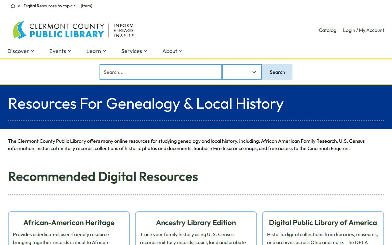Expand the Discover menu
The width and height of the screenshot is (392, 245).
point(21,51)
